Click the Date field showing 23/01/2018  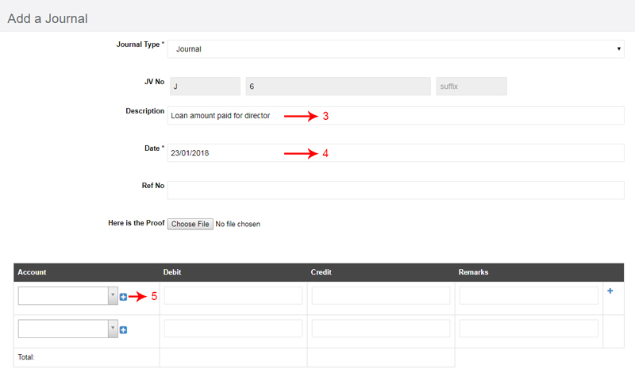pyautogui.click(x=395, y=153)
